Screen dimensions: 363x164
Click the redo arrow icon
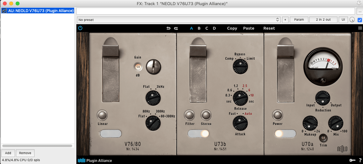(x=176, y=28)
